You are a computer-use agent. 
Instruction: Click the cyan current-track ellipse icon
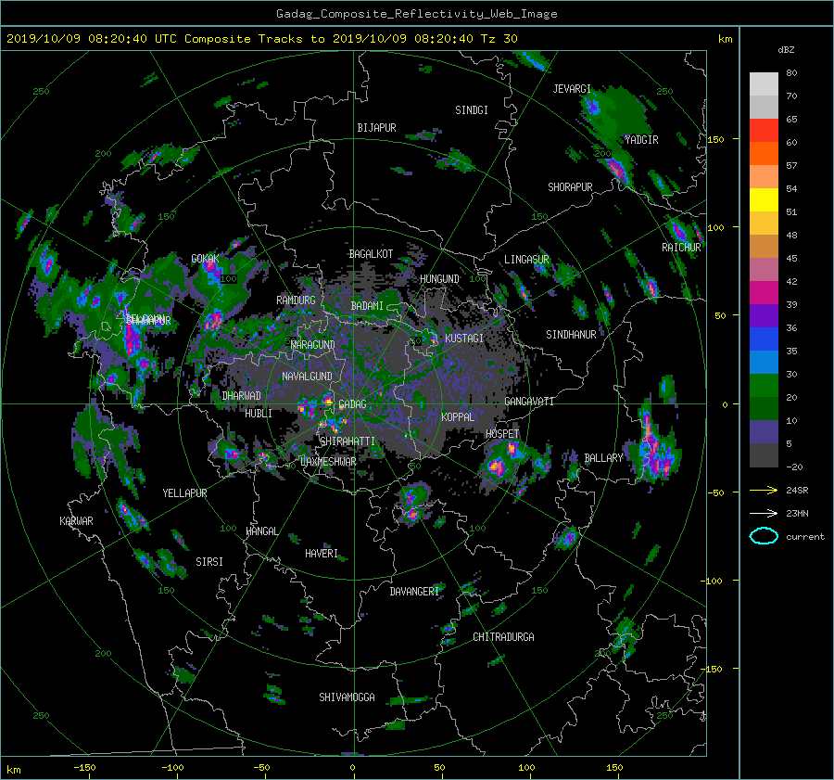[764, 536]
